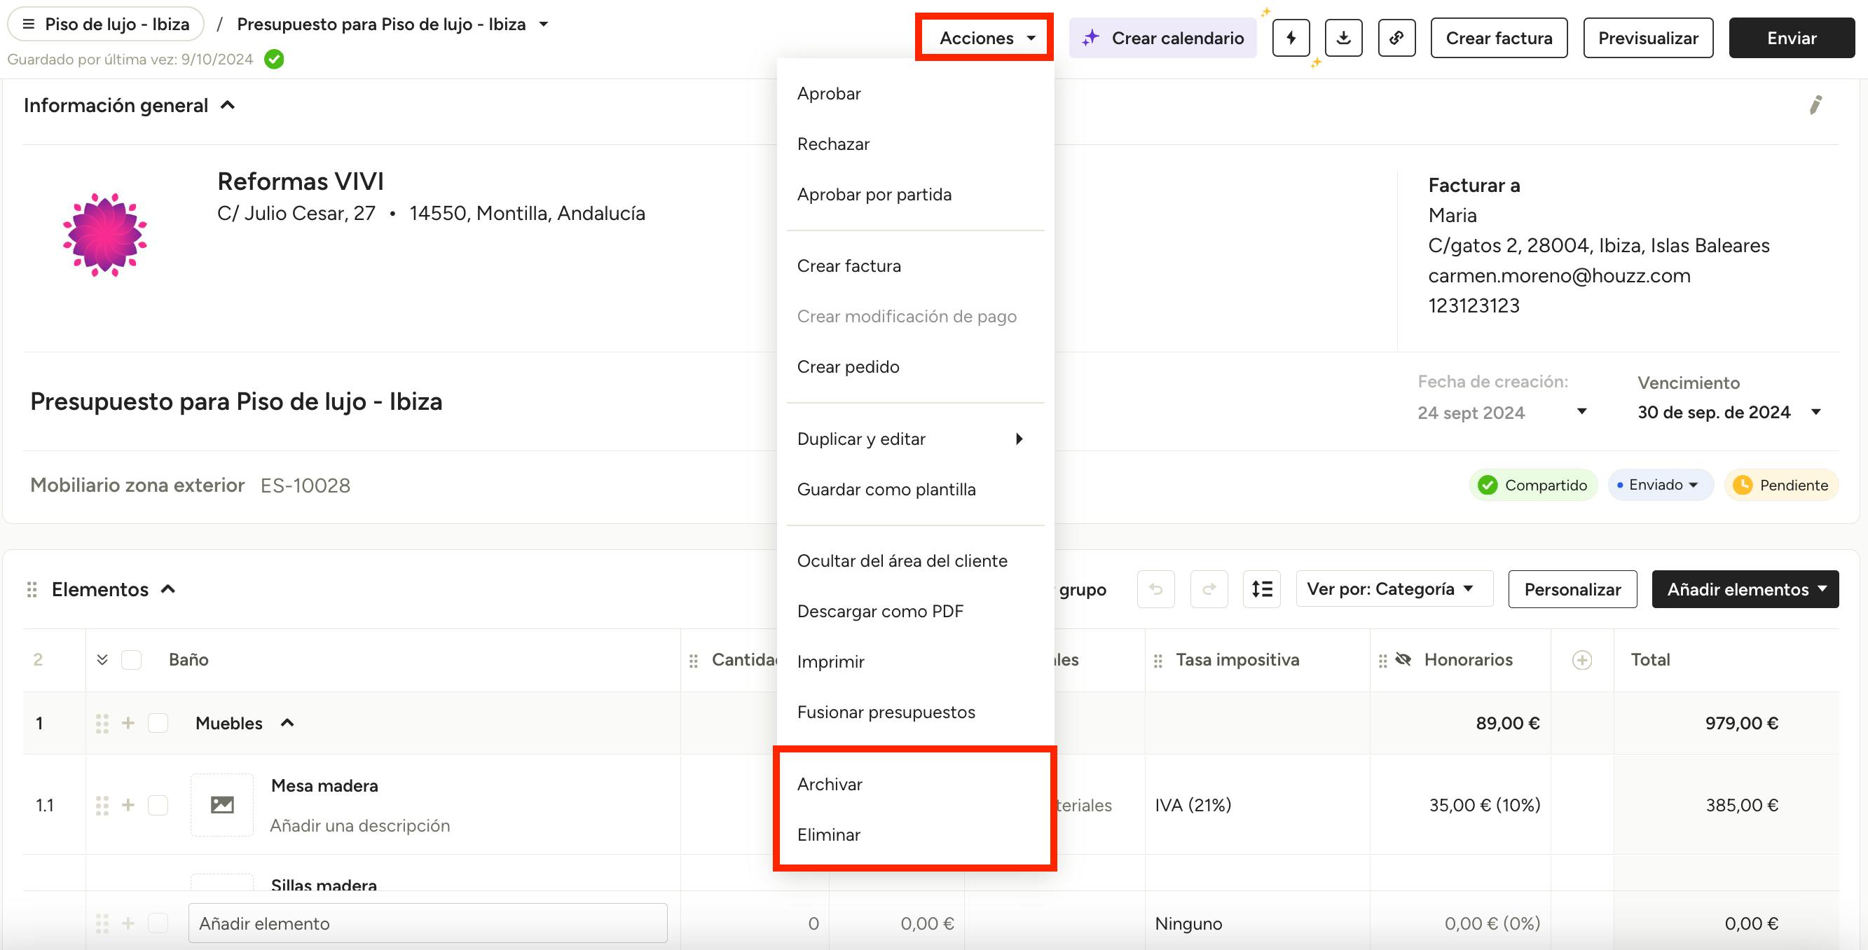Choose Fusionar presupuestos menu item
Viewport: 1868px width, 950px height.
point(915,712)
